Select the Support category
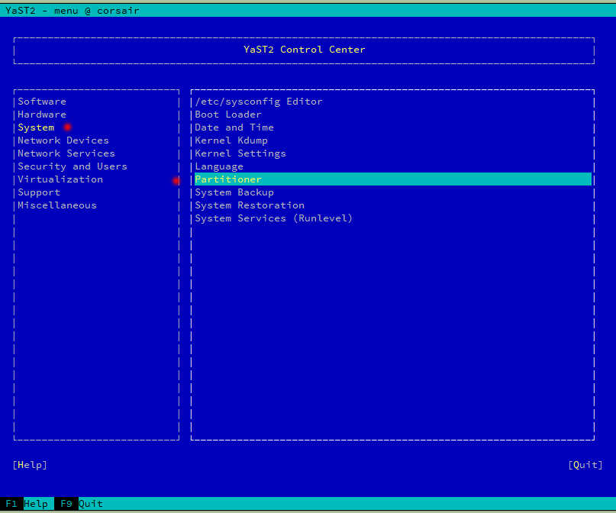 (x=39, y=192)
